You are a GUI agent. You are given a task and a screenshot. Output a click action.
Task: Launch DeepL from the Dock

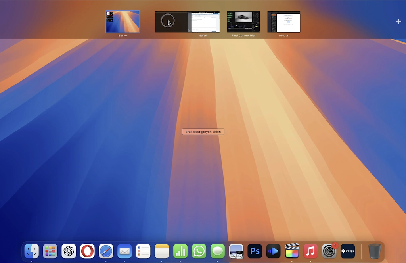(348, 251)
